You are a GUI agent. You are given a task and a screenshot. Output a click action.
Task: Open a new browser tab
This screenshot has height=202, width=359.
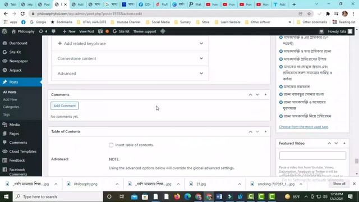pos(294,4)
